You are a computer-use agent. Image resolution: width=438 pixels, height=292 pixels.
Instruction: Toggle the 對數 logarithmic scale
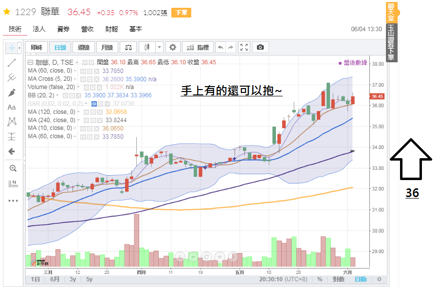339,279
